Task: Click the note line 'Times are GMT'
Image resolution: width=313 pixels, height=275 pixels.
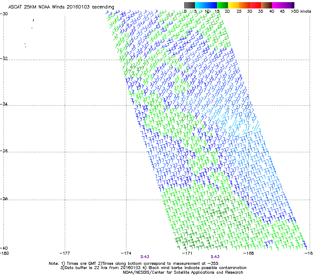Action: coord(82,264)
